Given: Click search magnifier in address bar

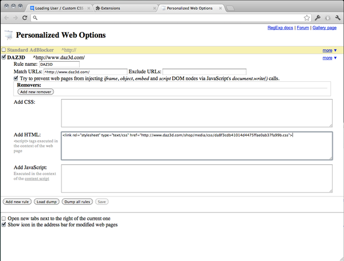Looking at the screenshot, I should (x=35, y=18).
